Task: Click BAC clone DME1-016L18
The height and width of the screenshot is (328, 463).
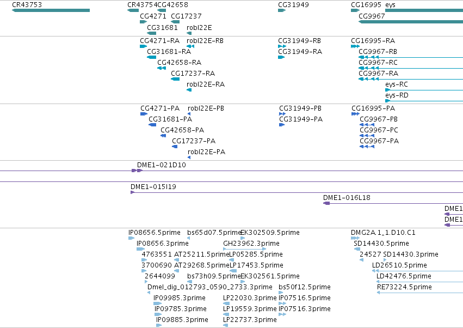Action: pos(347,198)
